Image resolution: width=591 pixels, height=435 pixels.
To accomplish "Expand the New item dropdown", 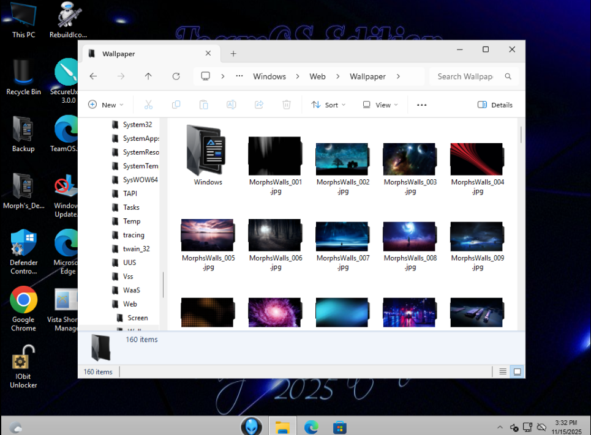I will [x=105, y=105].
